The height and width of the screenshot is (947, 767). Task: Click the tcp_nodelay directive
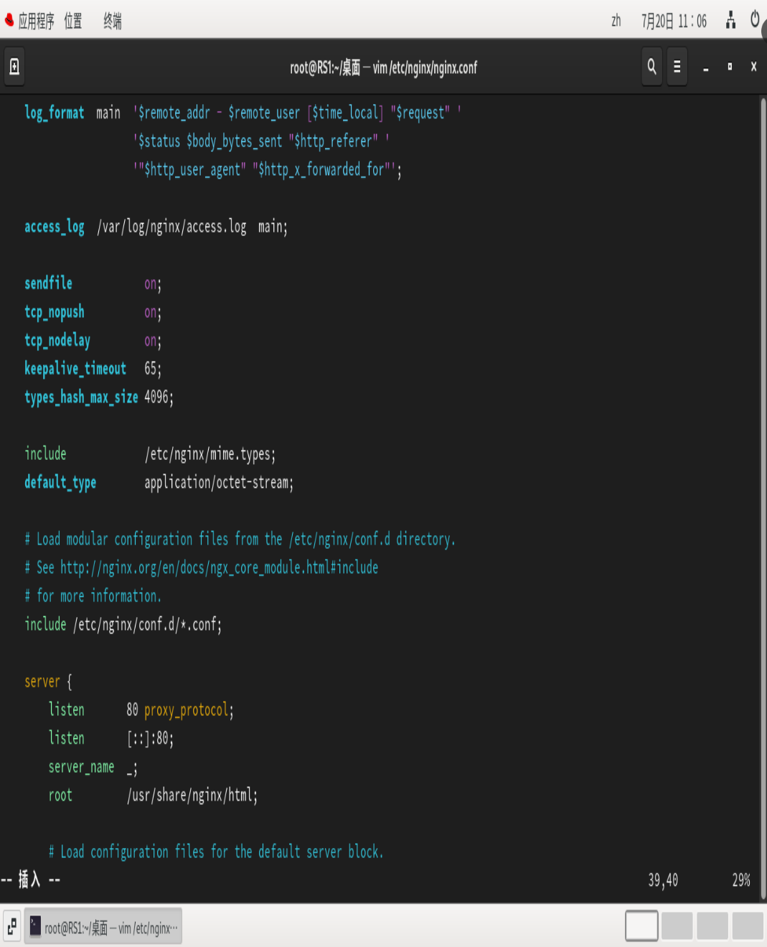(57, 341)
